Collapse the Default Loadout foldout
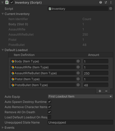 [3, 50]
